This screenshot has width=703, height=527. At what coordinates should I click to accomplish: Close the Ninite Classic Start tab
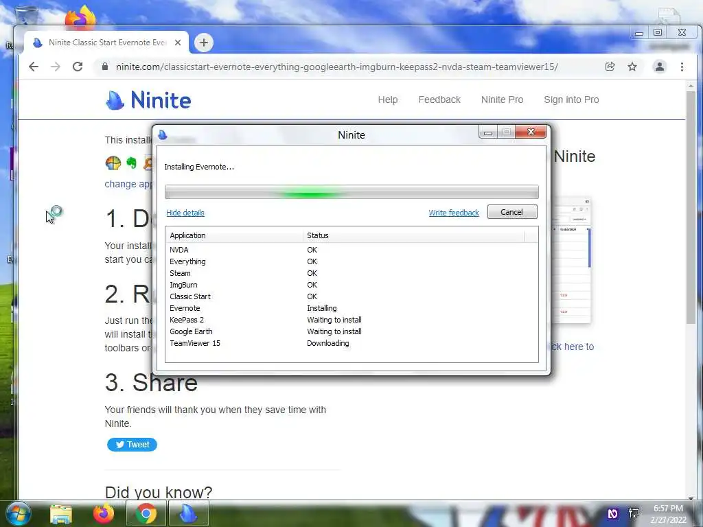[178, 43]
